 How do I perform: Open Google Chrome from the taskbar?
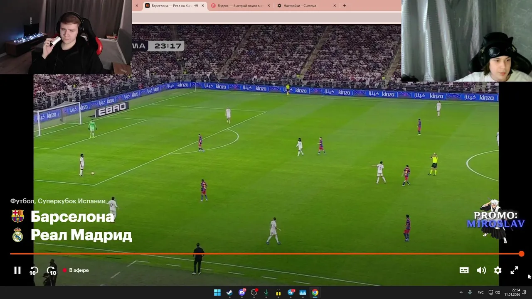(x=315, y=292)
